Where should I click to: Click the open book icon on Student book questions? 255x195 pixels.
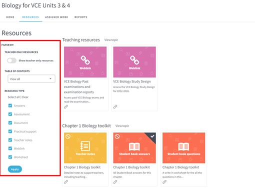(183, 146)
